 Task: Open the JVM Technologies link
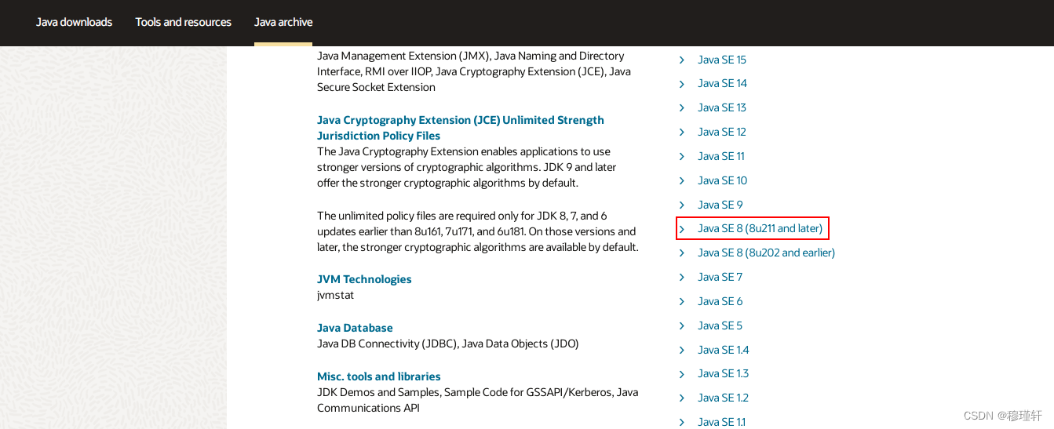click(364, 279)
